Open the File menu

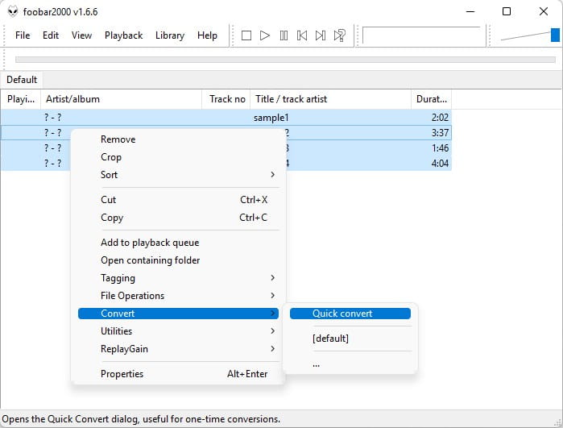pyautogui.click(x=23, y=35)
